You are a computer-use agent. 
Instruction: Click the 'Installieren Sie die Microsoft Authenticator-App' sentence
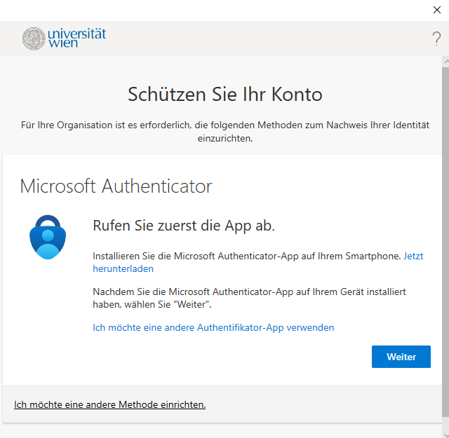[247, 256]
